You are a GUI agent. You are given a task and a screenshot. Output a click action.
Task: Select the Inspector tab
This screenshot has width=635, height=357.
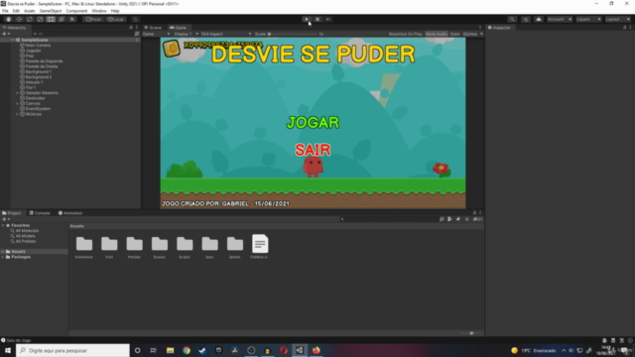click(x=499, y=28)
